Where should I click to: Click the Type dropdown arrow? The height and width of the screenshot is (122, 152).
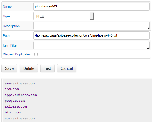(92, 16)
